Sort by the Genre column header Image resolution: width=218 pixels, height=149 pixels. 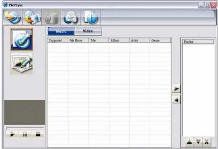pos(160,41)
